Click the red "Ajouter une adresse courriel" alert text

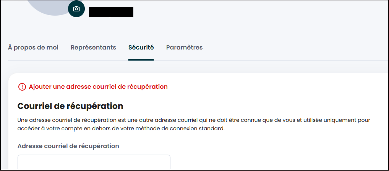pos(98,86)
